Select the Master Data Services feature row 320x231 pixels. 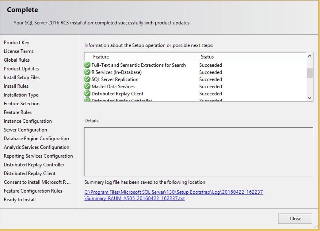tap(195, 87)
